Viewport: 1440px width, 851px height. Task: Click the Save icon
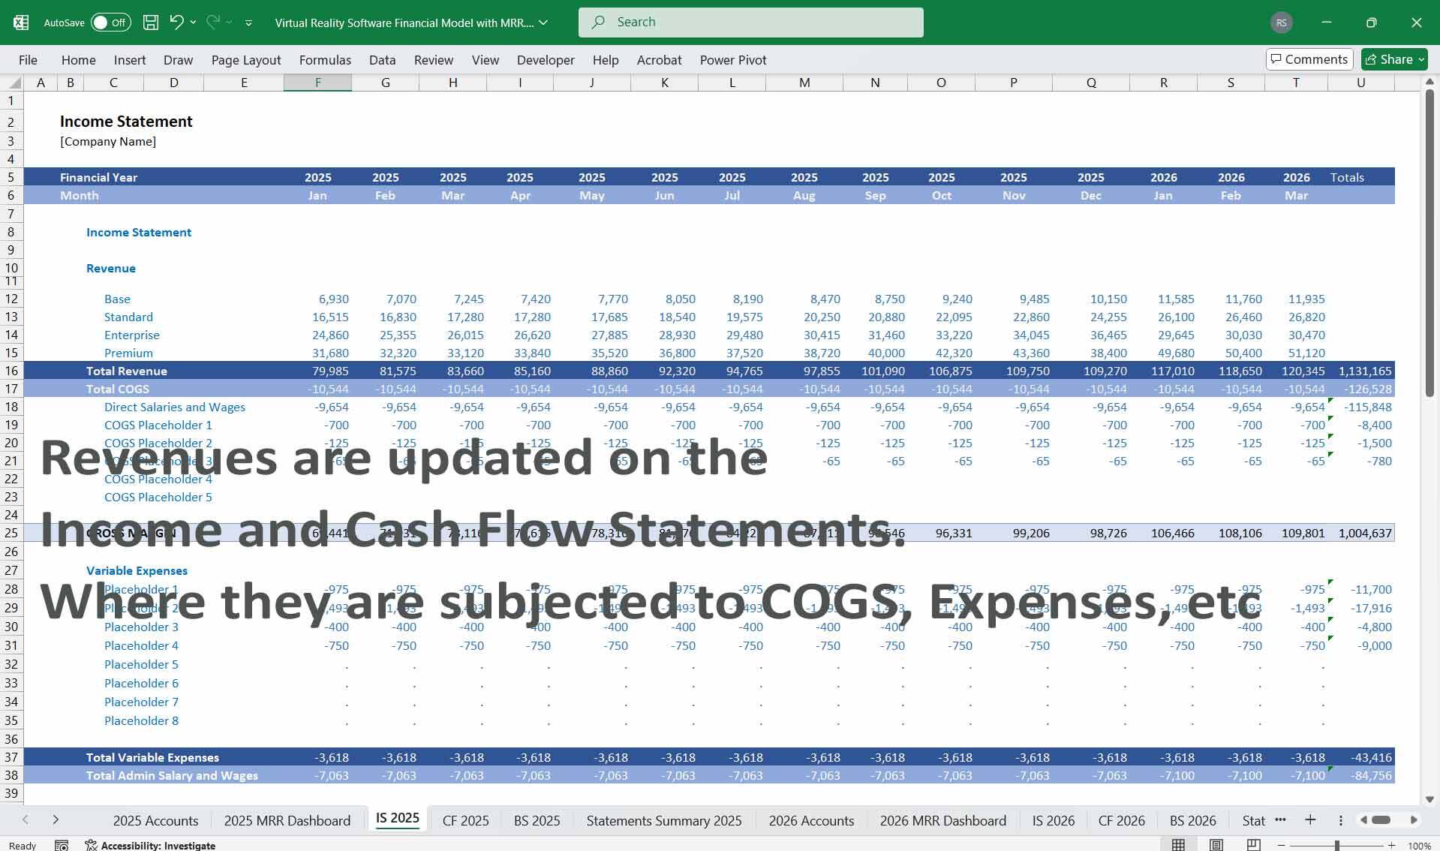[x=151, y=23]
